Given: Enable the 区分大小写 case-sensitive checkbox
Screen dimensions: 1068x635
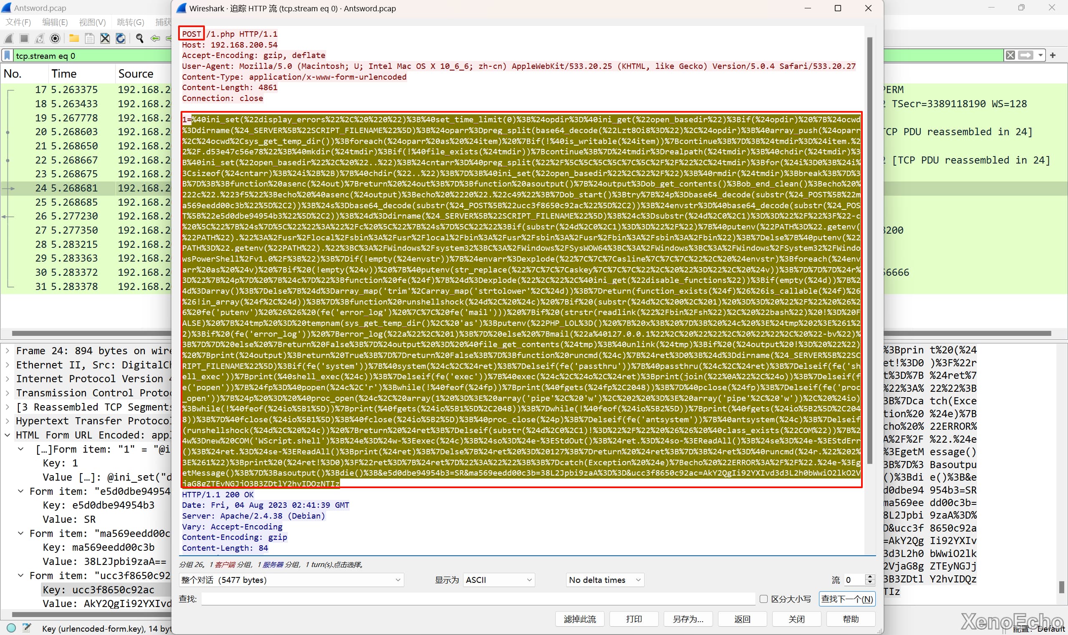Looking at the screenshot, I should pyautogui.click(x=763, y=599).
